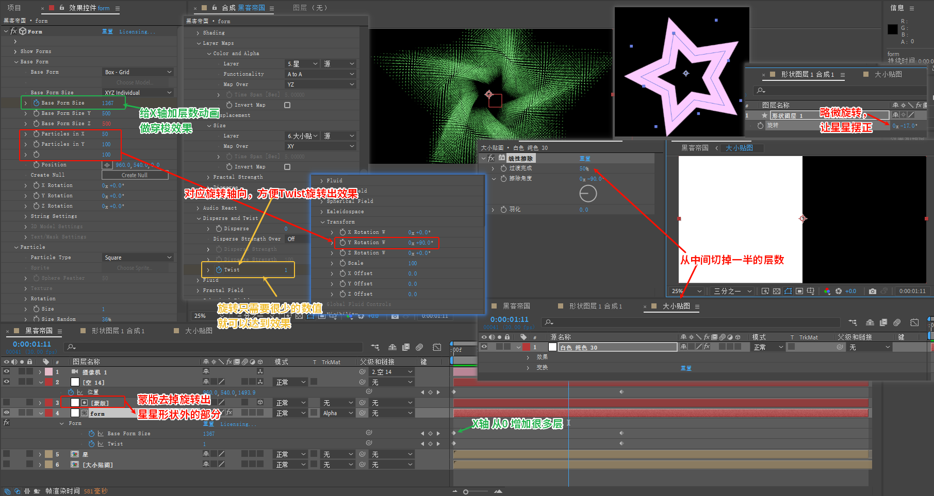Click the [蒙版] layer label color swatch
The image size is (934, 496).
[x=48, y=403]
